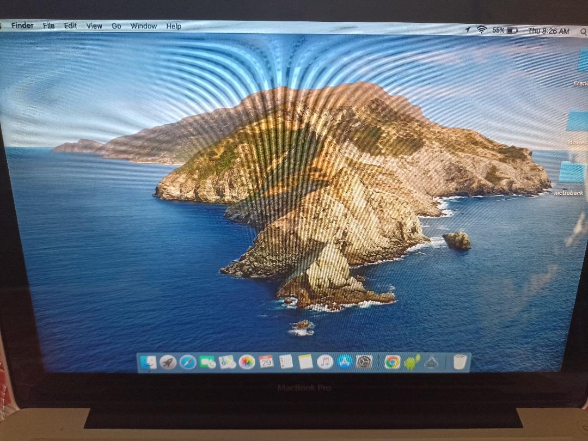This screenshot has width=588, height=441.
Task: Open the File menu
Action: 49,26
